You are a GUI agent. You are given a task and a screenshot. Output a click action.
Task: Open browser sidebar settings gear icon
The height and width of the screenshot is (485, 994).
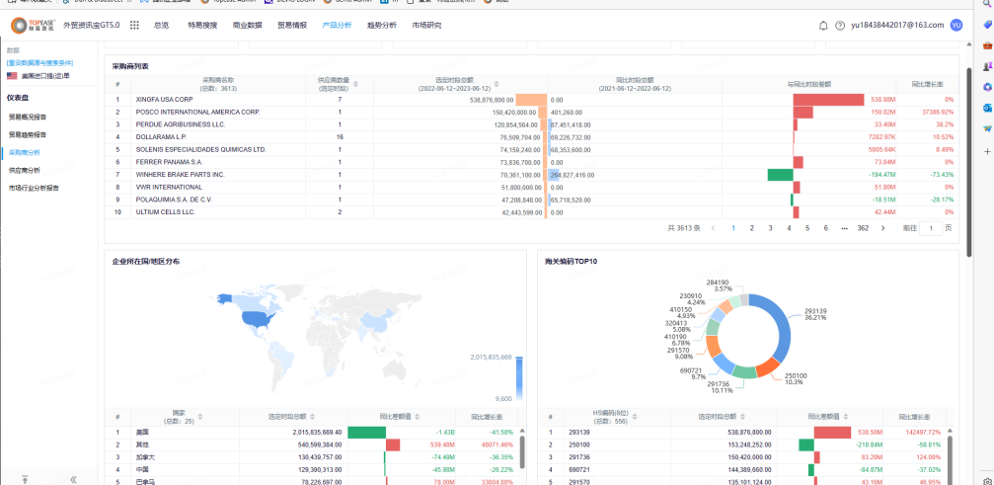tap(987, 481)
